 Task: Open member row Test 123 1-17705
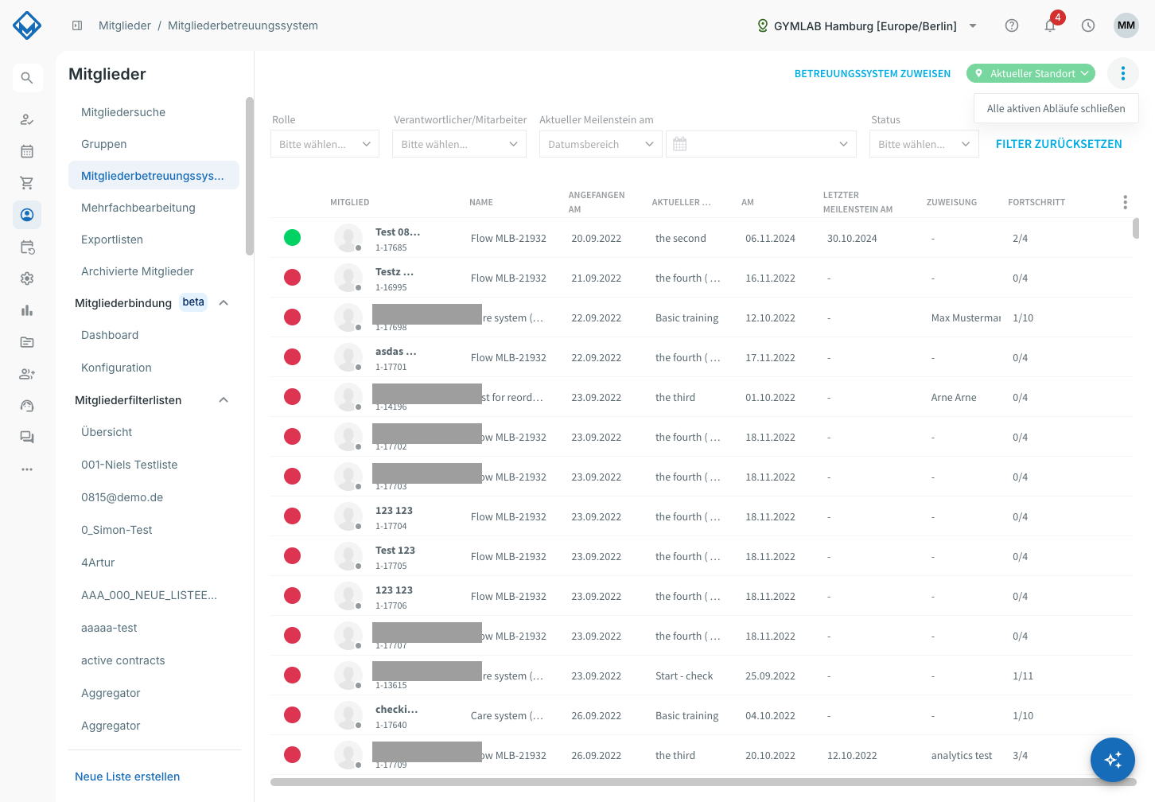pyautogui.click(x=702, y=556)
